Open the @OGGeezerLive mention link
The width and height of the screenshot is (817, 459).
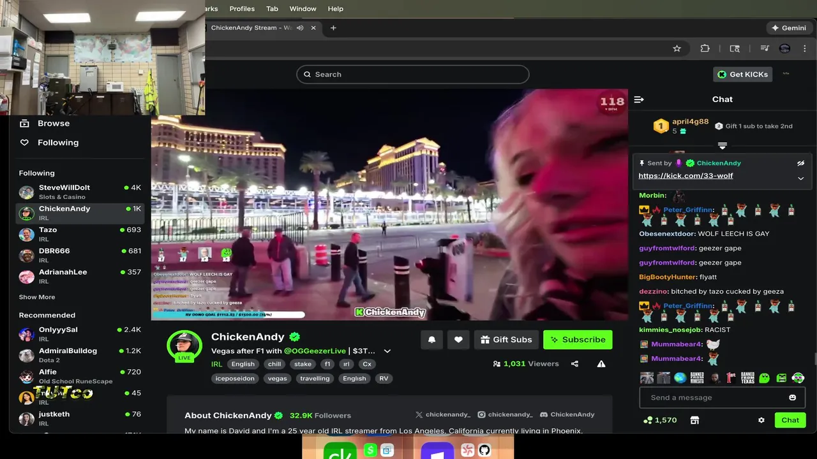coord(315,351)
